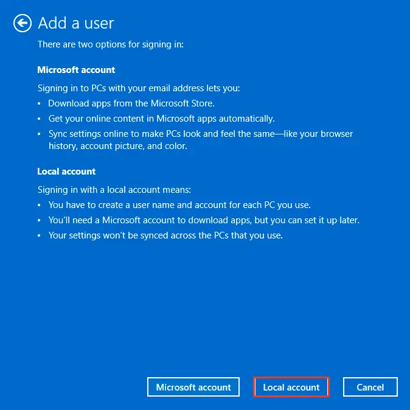Choose the Local account button
The height and width of the screenshot is (410, 410).
pos(291,387)
